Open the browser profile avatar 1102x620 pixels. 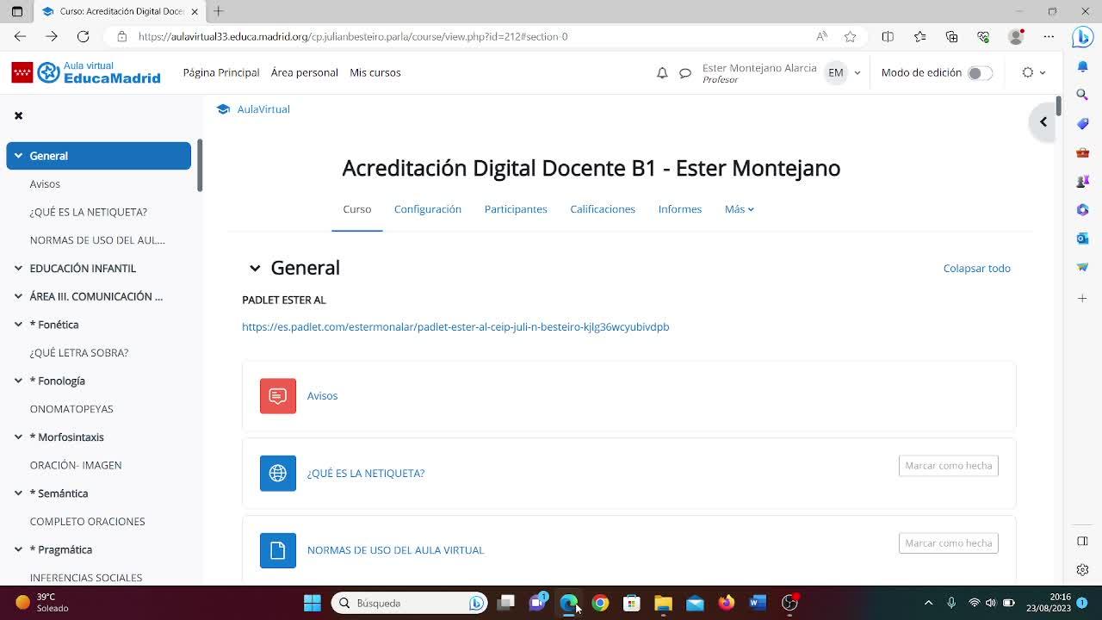1017,36
